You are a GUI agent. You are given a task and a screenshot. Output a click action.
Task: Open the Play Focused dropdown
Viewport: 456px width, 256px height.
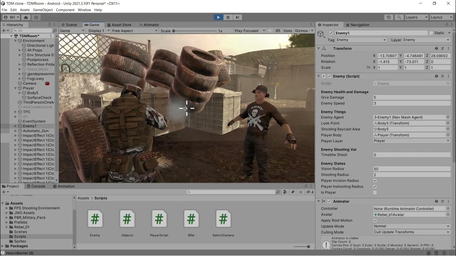click(249, 31)
